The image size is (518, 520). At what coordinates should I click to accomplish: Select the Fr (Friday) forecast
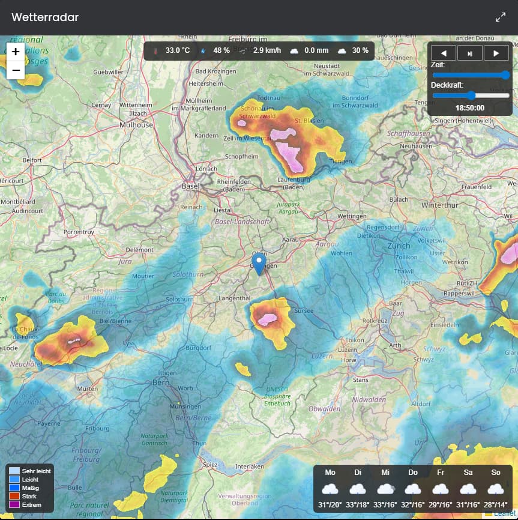pyautogui.click(x=441, y=489)
